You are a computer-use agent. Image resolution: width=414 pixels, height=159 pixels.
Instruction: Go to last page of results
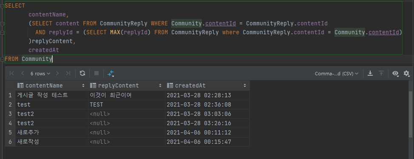click(x=68, y=74)
